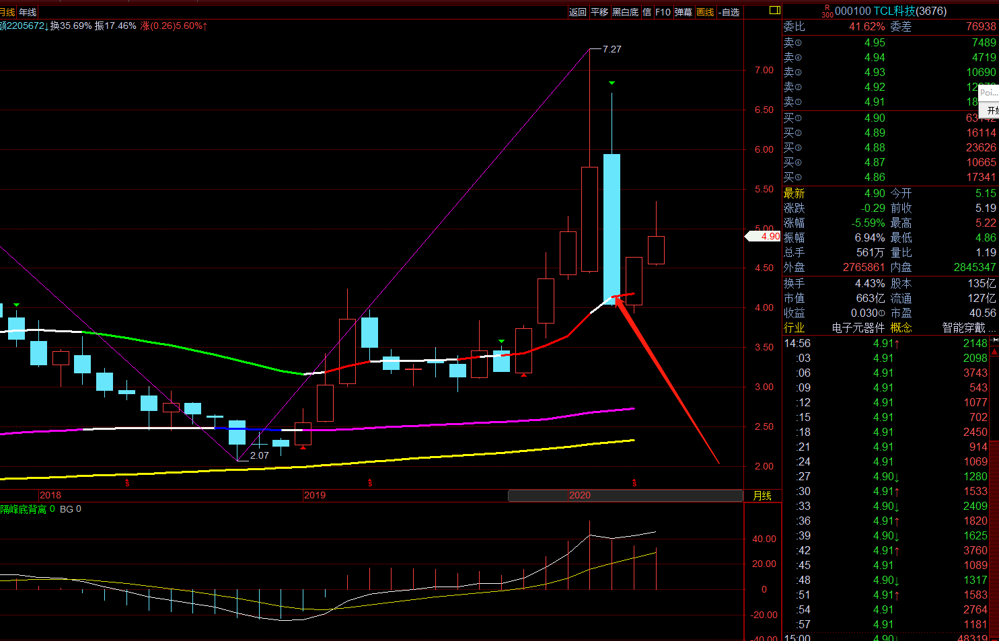The image size is (999, 641).
Task: Switch to the 月线 period tab
Action: coord(7,12)
